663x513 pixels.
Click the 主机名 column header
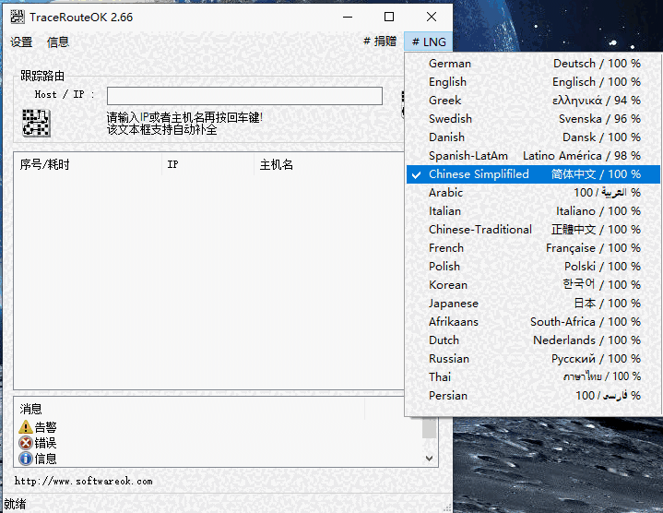click(328, 164)
